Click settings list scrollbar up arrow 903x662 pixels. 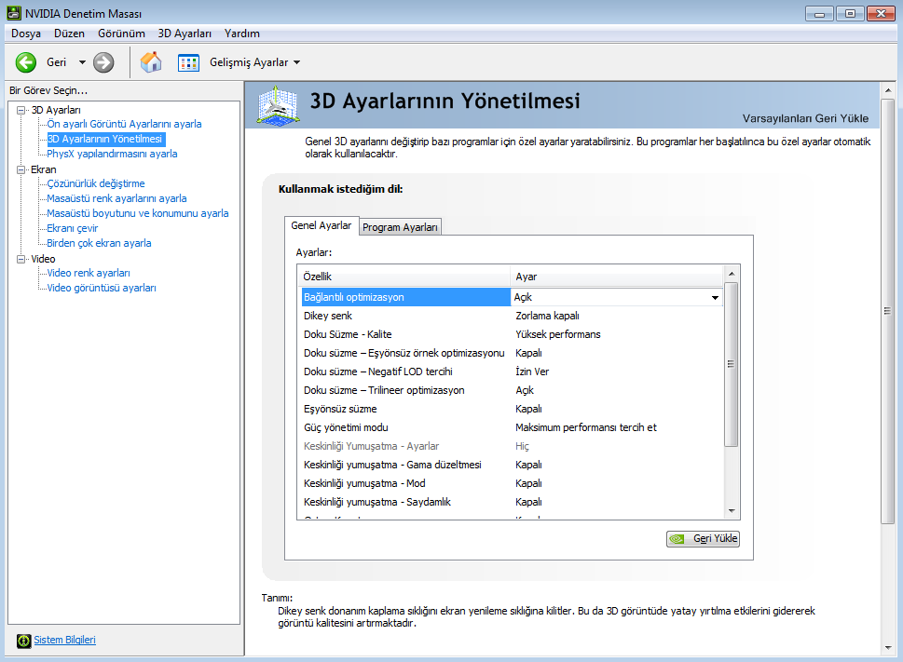(732, 274)
